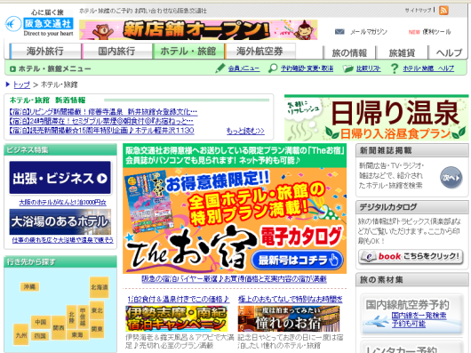Click the green question mark help icon
Image resolution: width=471 pixels, height=353 pixels.
pyautogui.click(x=395, y=68)
